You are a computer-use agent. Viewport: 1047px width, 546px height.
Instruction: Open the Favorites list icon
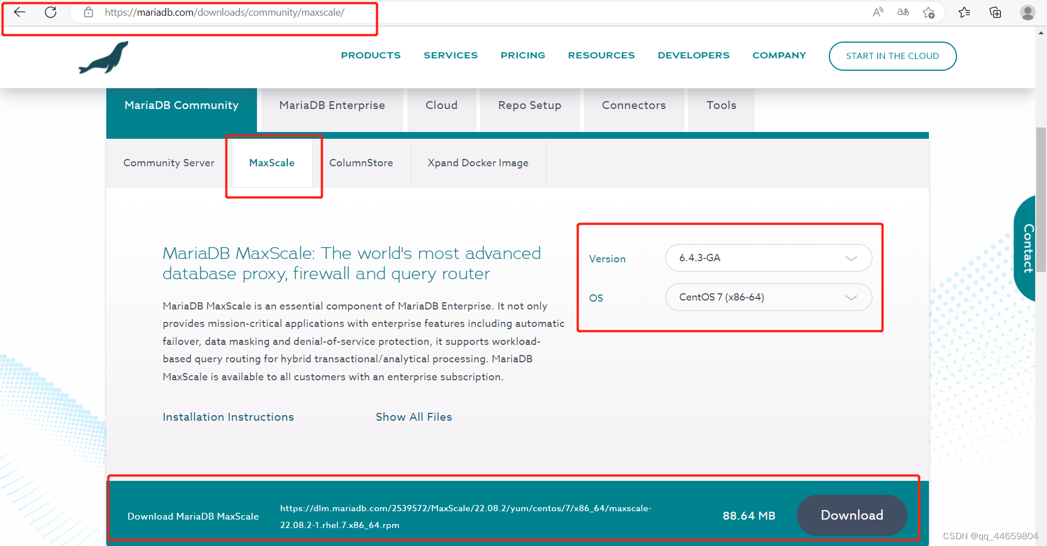tap(964, 12)
